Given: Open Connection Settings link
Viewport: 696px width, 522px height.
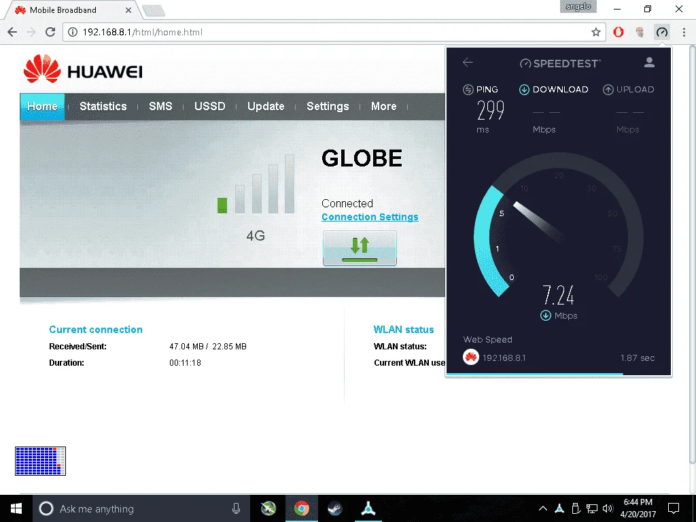Looking at the screenshot, I should point(370,217).
